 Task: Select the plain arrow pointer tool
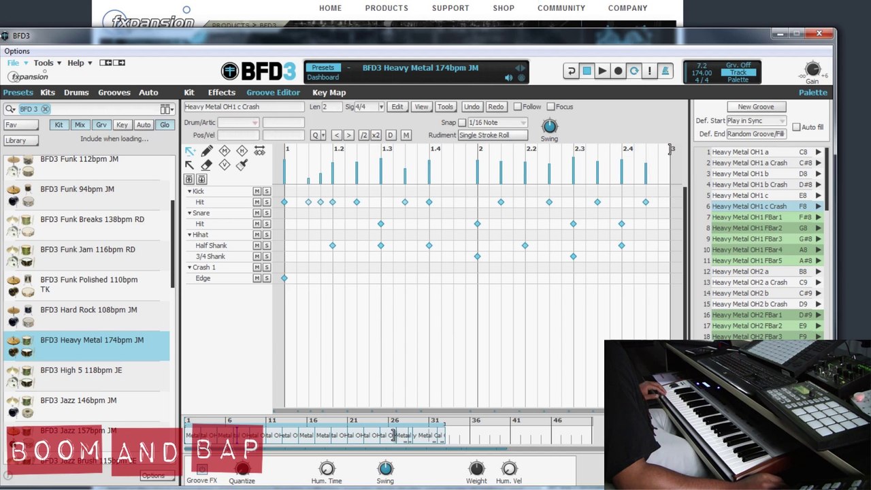[x=190, y=165]
